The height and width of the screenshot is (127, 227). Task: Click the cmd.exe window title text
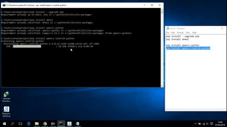(36, 5)
